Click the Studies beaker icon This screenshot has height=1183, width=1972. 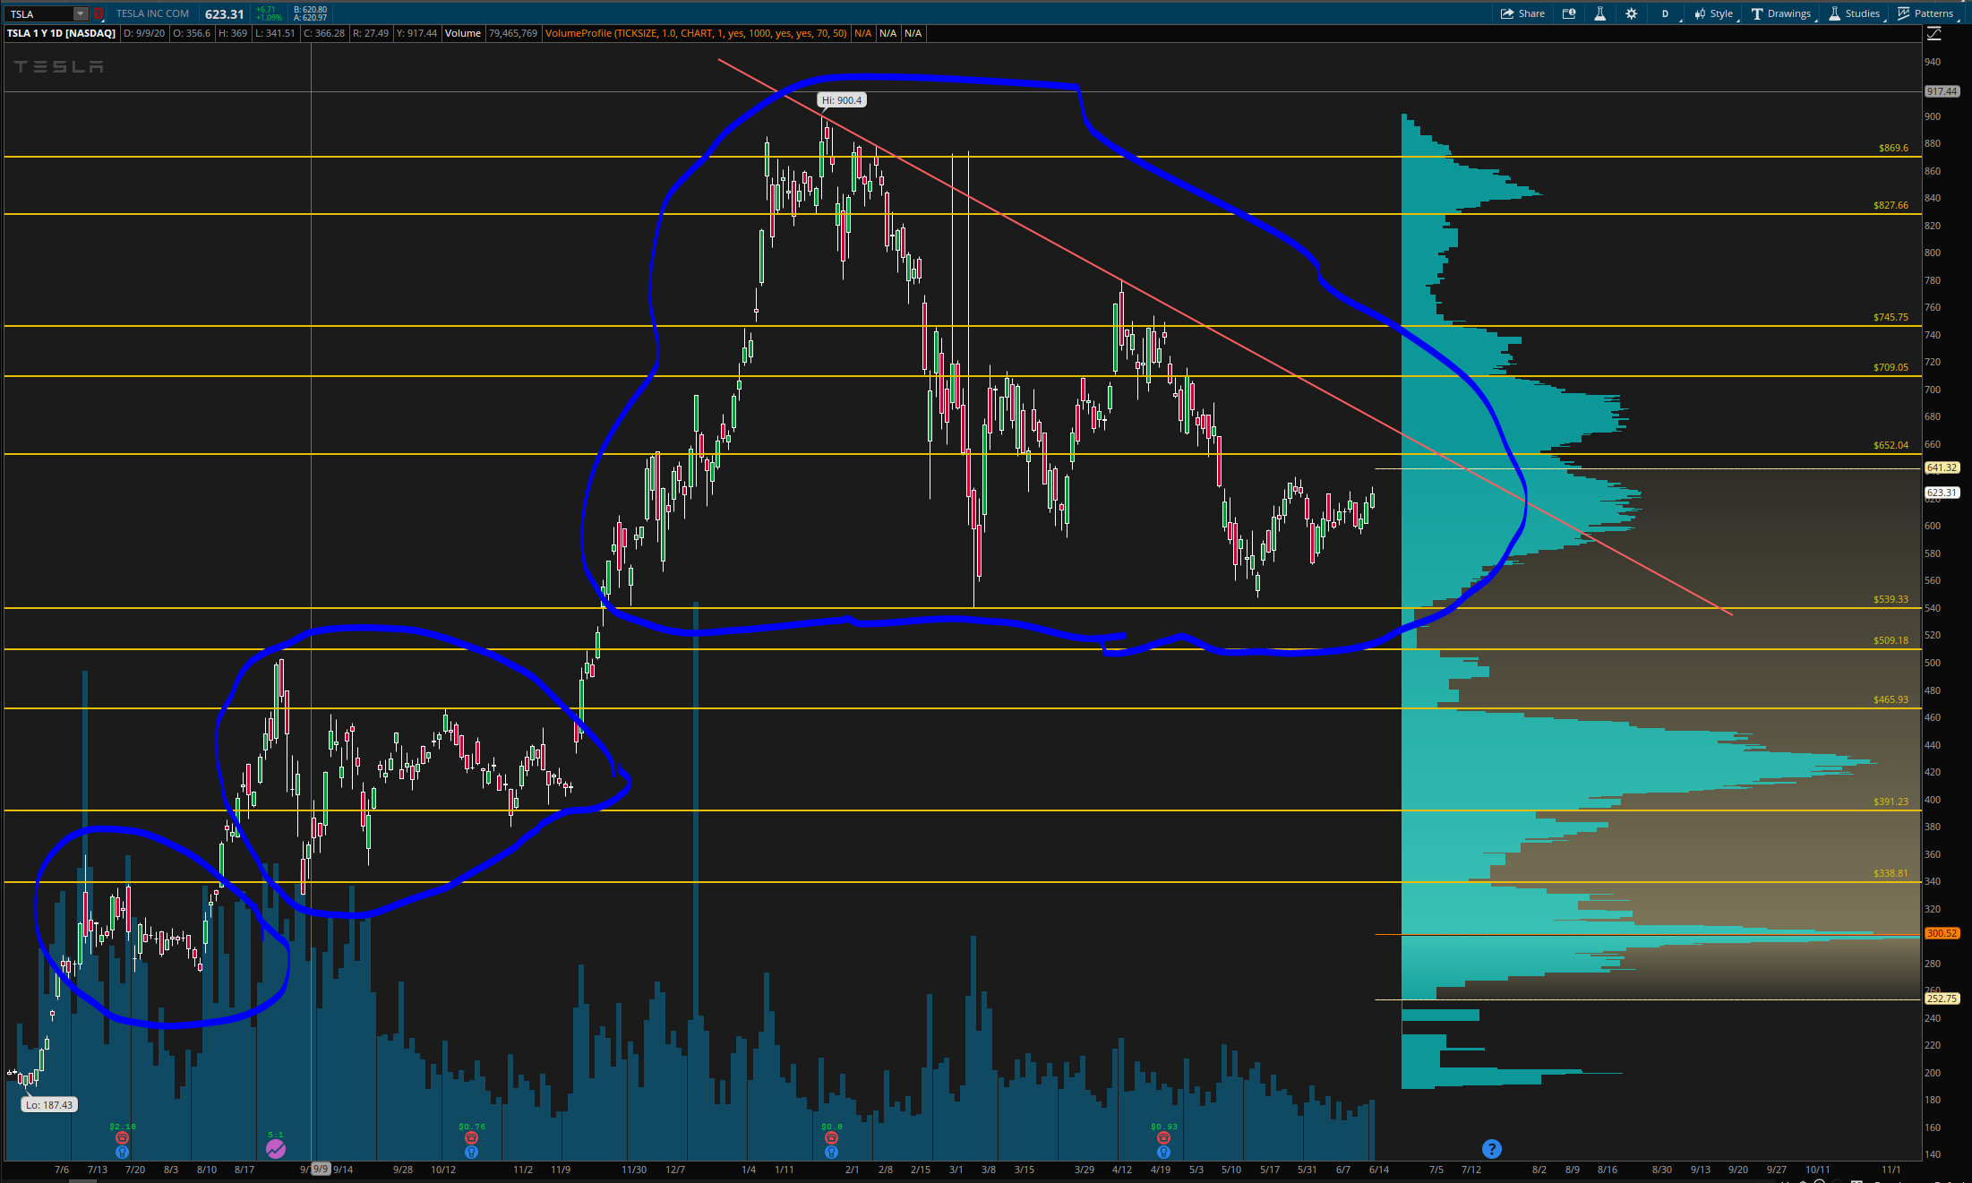pos(1834,13)
